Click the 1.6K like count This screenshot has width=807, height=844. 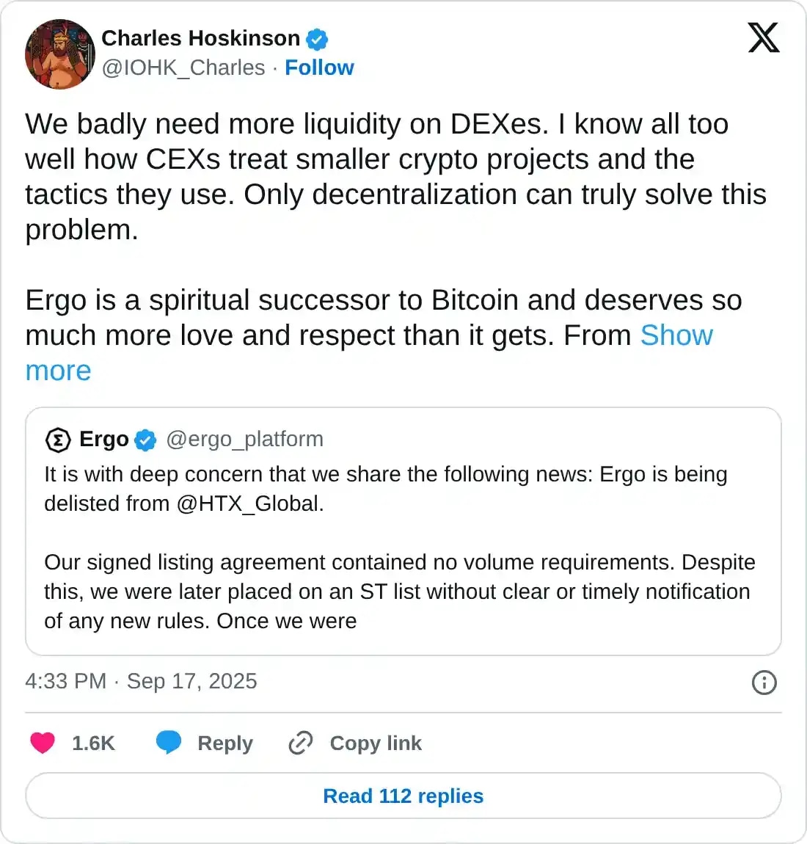92,743
